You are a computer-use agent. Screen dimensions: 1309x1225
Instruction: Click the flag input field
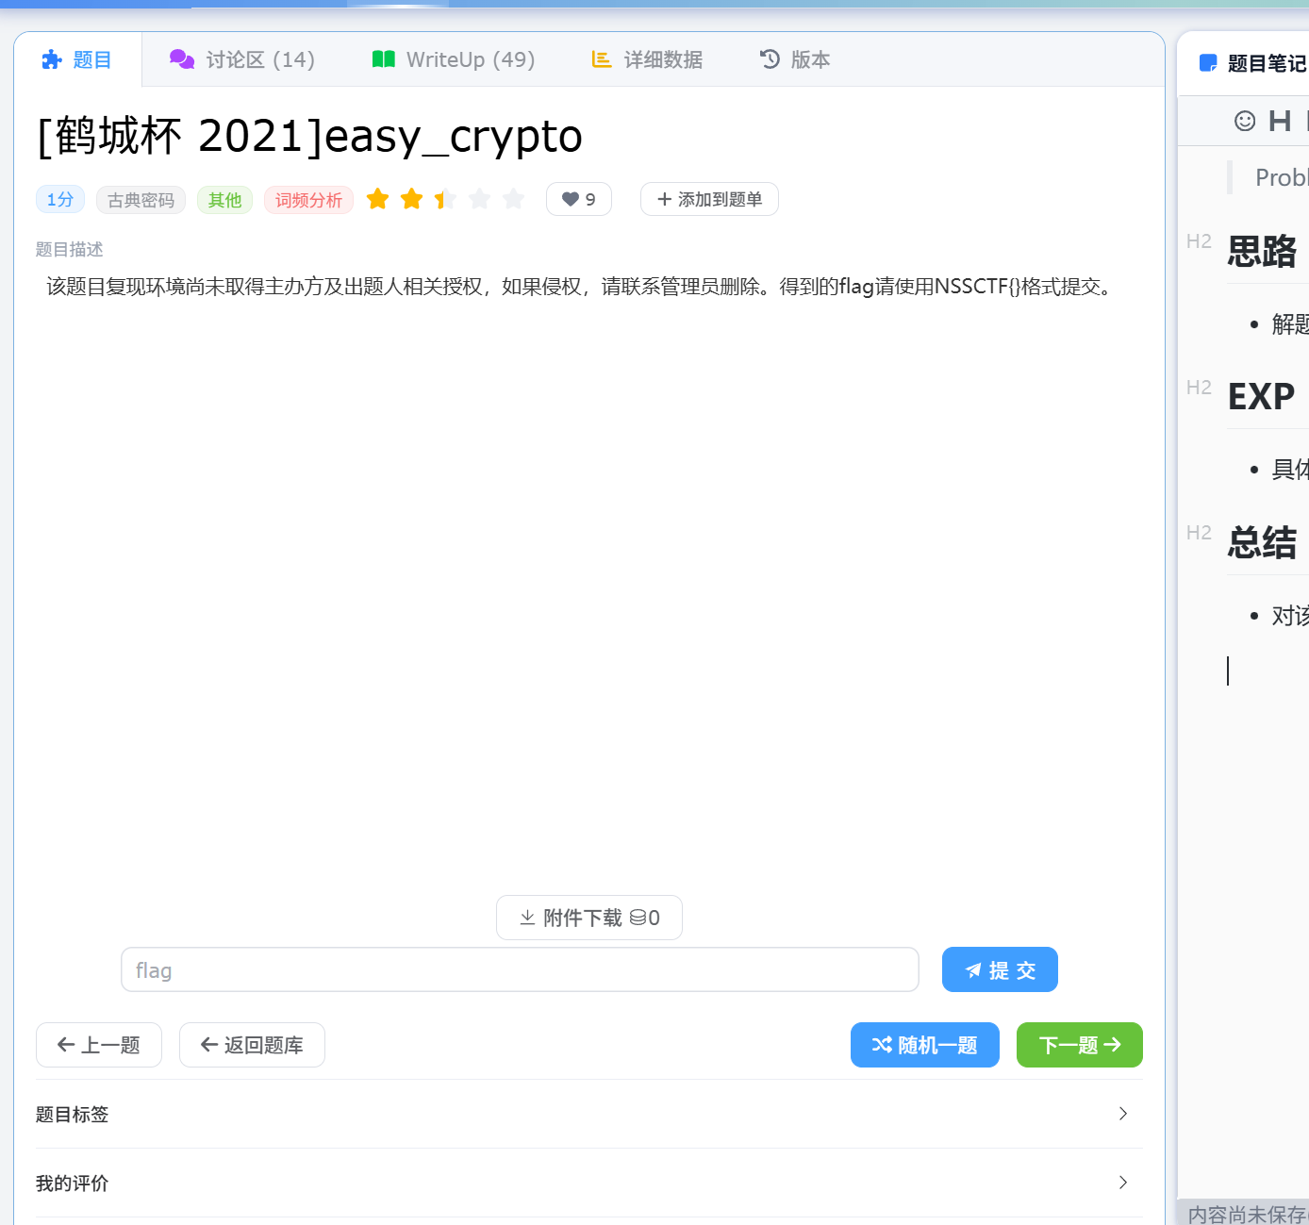coord(520,969)
